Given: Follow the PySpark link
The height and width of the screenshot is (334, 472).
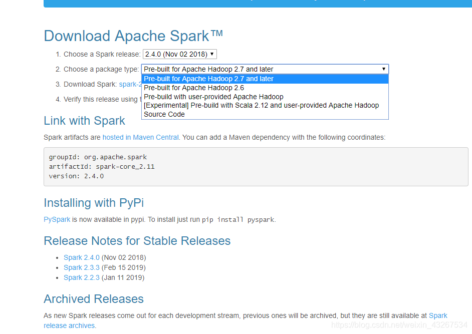Looking at the screenshot, I should point(57,219).
